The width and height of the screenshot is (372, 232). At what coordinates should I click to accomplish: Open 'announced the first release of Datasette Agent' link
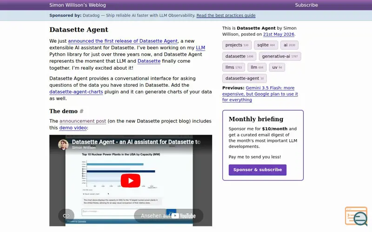coord(123,41)
